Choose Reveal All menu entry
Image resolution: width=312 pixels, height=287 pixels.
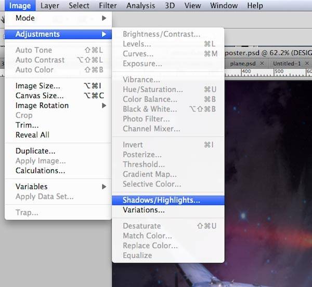33,135
